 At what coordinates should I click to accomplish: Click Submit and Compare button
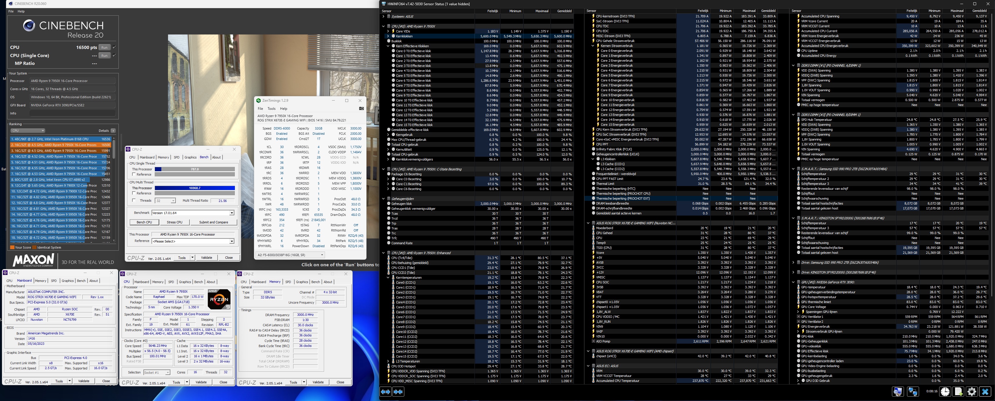[213, 222]
